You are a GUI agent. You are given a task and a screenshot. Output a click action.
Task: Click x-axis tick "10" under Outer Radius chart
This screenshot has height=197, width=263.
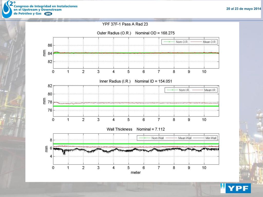point(204,72)
